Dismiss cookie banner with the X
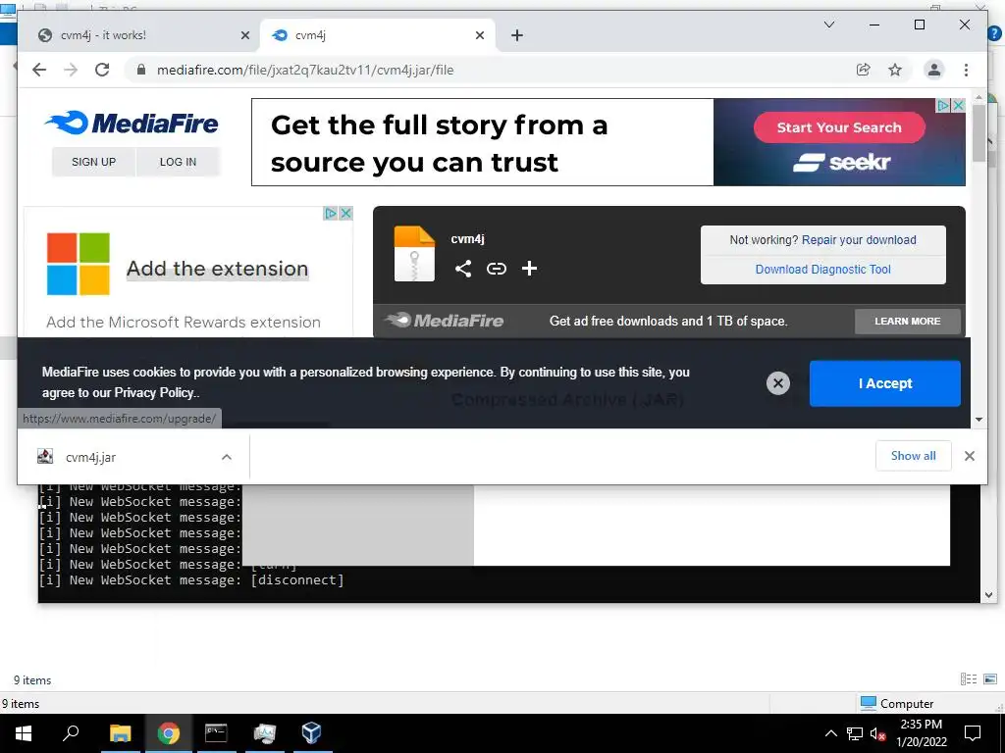This screenshot has height=753, width=1005. click(778, 383)
